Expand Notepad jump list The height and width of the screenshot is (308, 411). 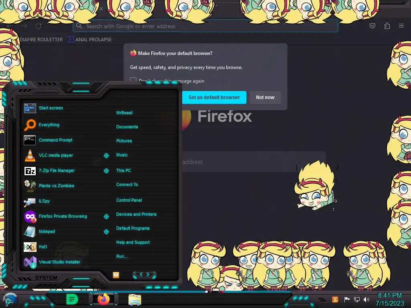pyautogui.click(x=106, y=232)
